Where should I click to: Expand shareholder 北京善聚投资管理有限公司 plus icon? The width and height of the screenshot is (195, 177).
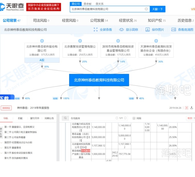pyautogui.click(x=80, y=41)
